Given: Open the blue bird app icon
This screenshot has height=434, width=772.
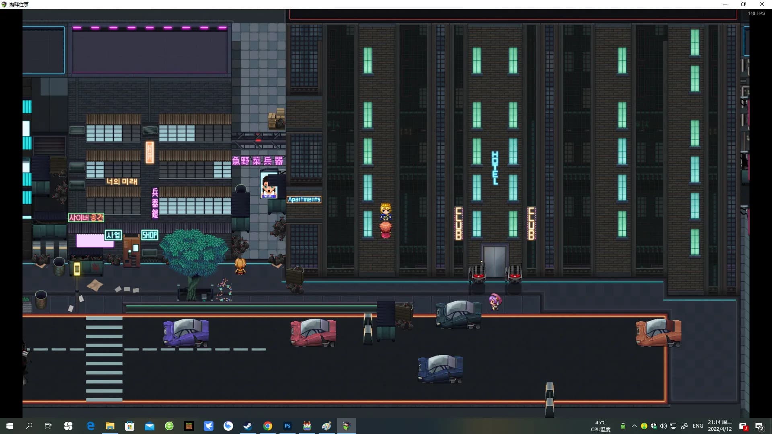Looking at the screenshot, I should [209, 426].
